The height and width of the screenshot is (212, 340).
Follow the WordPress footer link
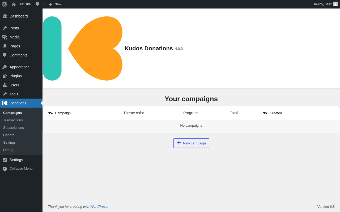click(99, 207)
